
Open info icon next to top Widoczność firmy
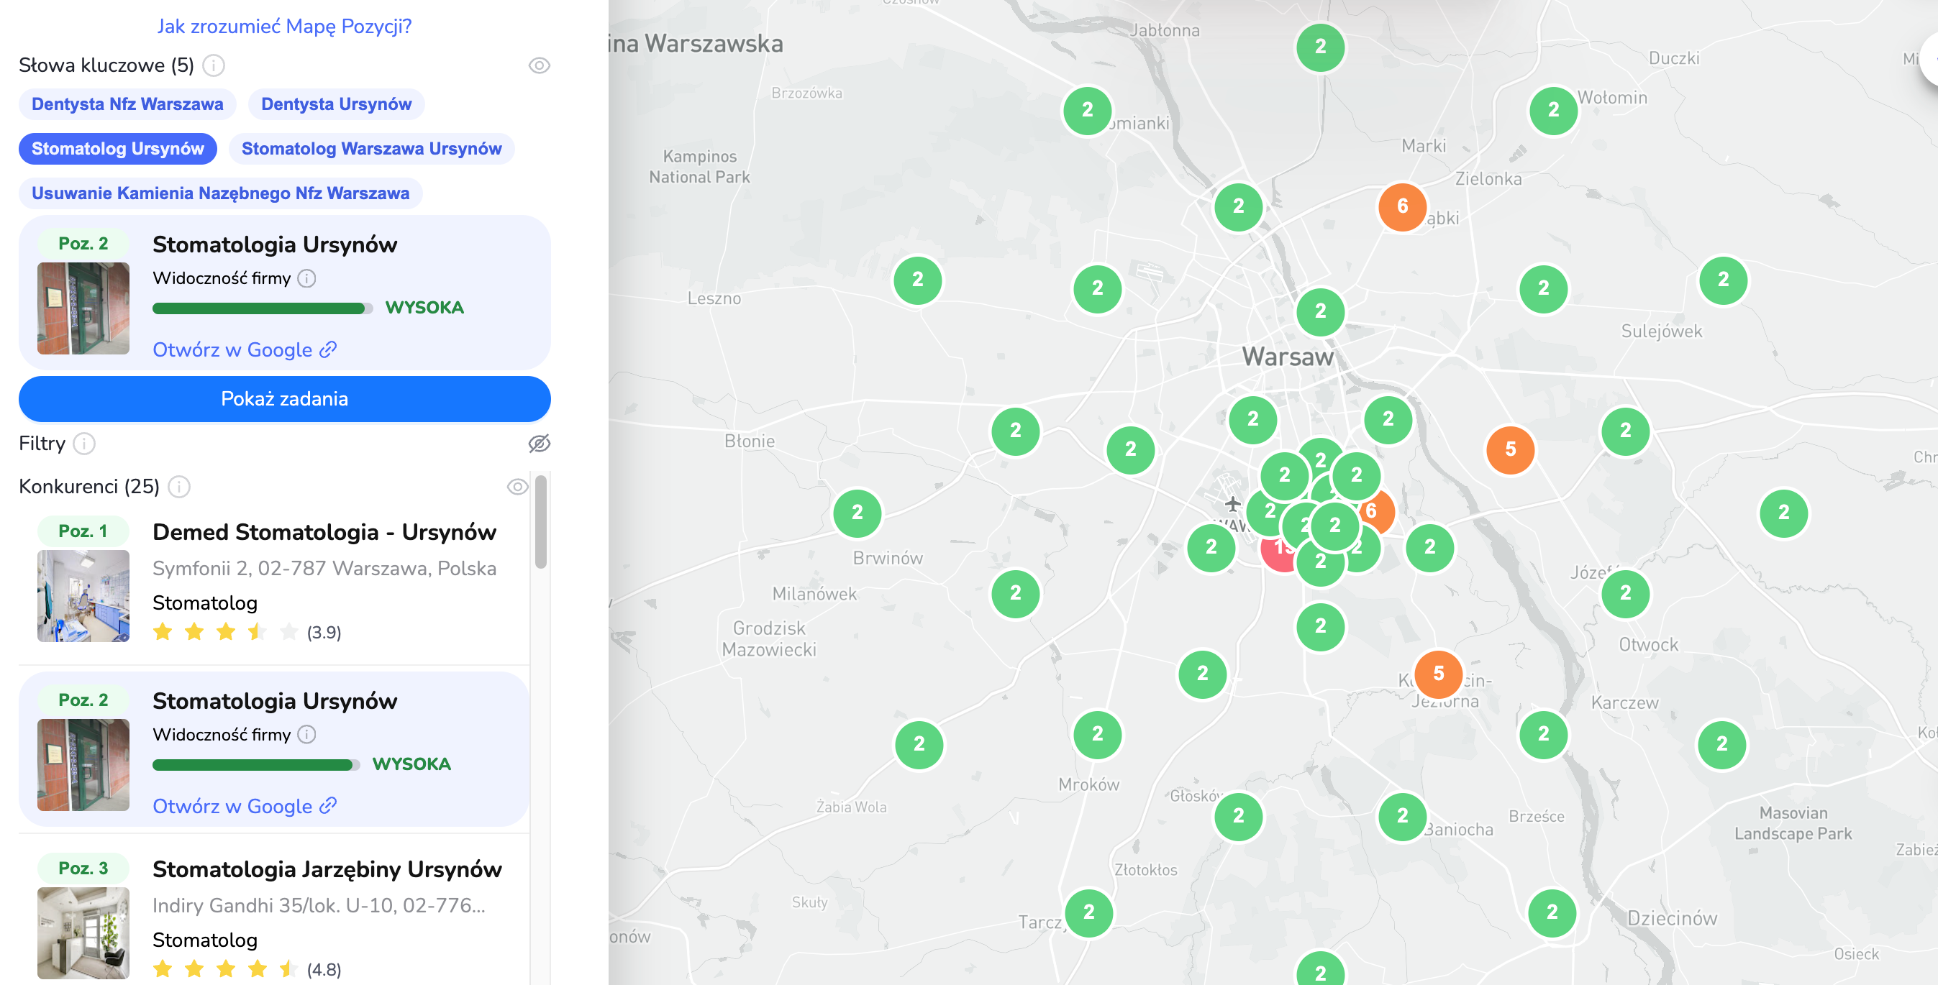point(306,278)
